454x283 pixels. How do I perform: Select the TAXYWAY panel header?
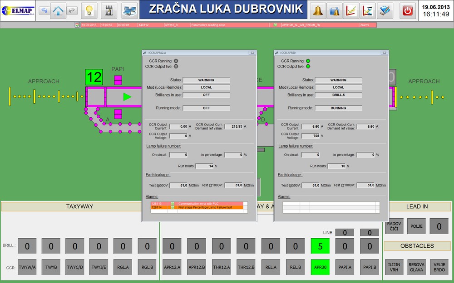pos(79,206)
